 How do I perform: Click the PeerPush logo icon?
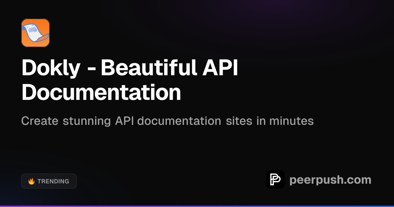pyautogui.click(x=275, y=179)
